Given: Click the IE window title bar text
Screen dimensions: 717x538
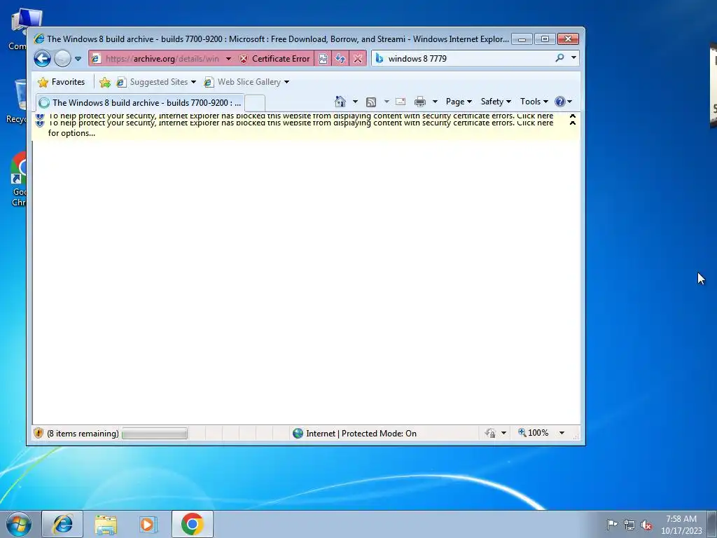Looking at the screenshot, I should (x=277, y=39).
